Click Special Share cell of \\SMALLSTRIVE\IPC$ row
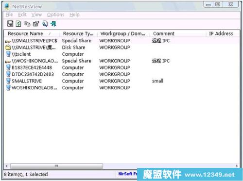 (77, 41)
